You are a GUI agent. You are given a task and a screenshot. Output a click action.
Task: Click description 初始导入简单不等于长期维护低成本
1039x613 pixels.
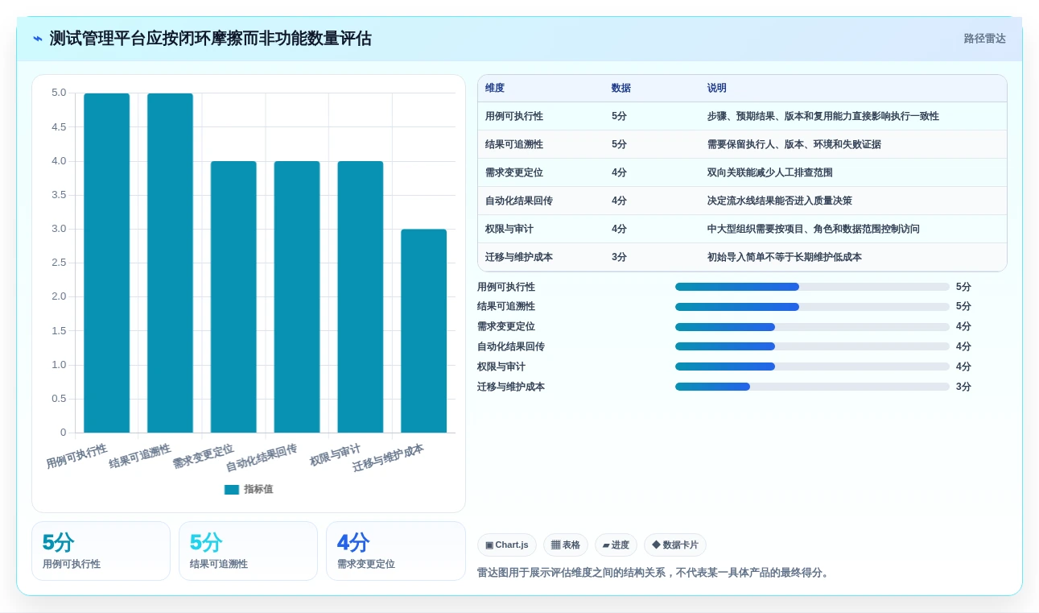point(785,258)
